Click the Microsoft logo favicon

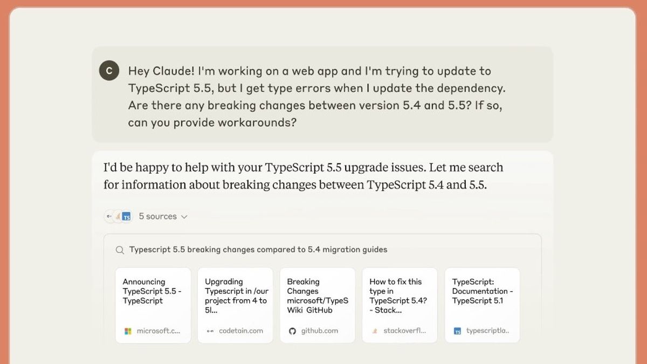[128, 331]
